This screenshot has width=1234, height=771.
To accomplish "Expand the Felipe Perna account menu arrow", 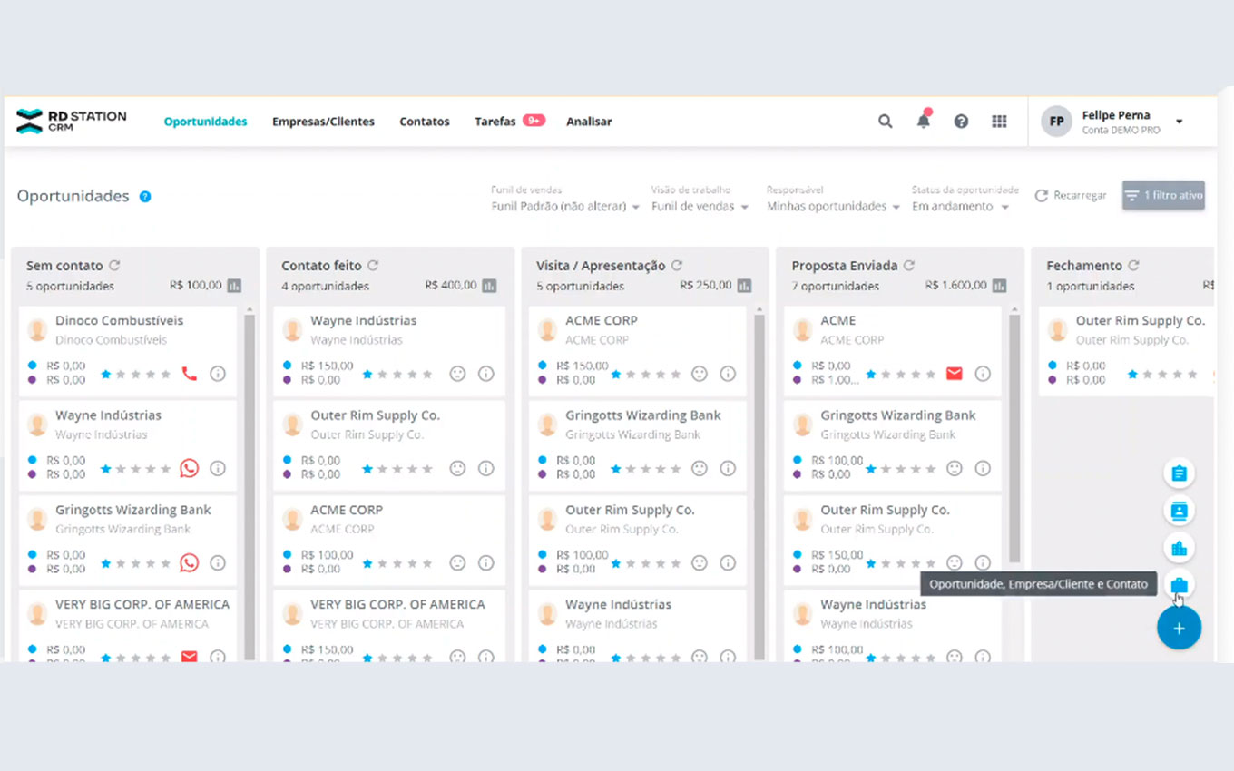I will [x=1180, y=122].
